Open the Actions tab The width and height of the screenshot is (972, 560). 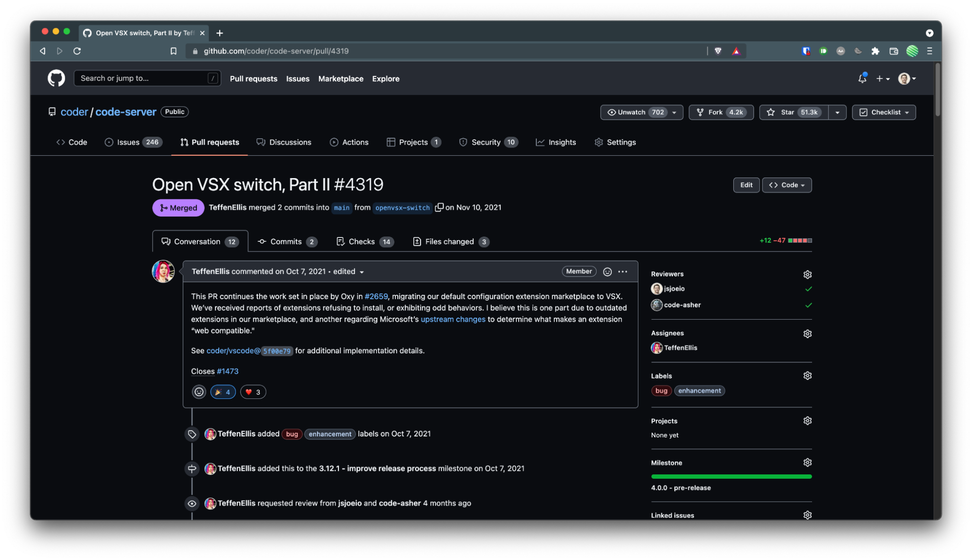tap(349, 142)
